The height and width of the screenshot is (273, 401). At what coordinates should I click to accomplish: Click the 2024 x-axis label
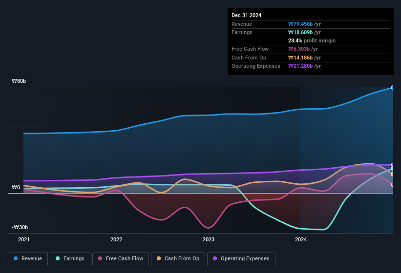(x=301, y=239)
